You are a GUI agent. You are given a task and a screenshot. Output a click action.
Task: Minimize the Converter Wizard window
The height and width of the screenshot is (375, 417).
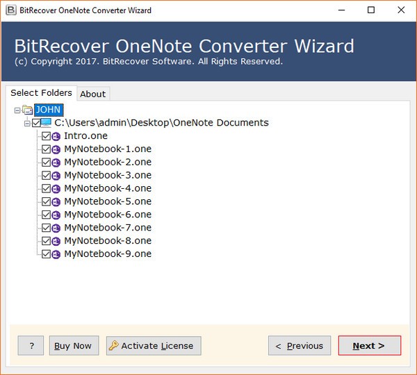tap(341, 10)
